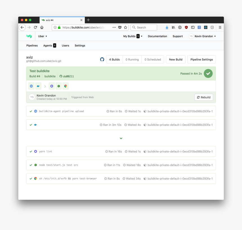
Task: Open a new browser tab
Action: [x=88, y=20]
